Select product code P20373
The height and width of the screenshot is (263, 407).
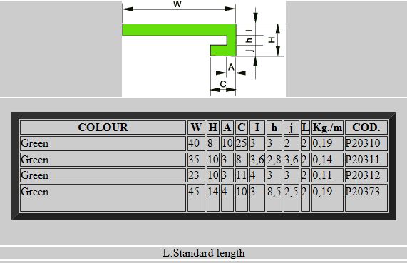(x=363, y=192)
